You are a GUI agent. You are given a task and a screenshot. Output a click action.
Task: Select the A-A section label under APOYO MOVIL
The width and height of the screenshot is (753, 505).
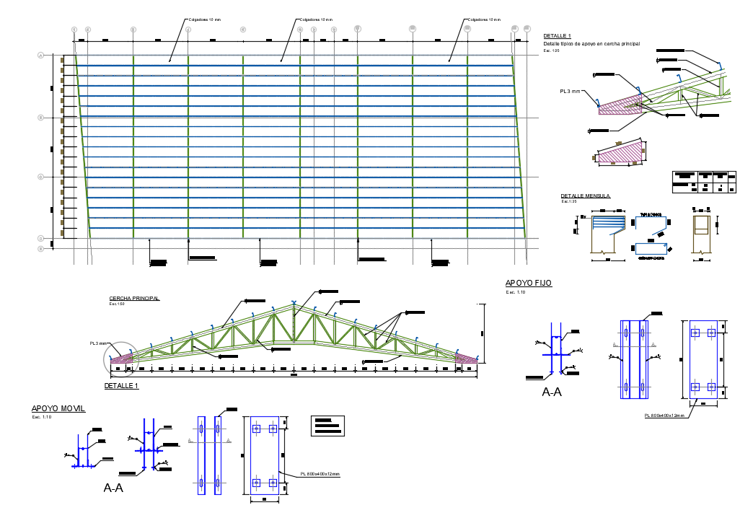point(113,488)
